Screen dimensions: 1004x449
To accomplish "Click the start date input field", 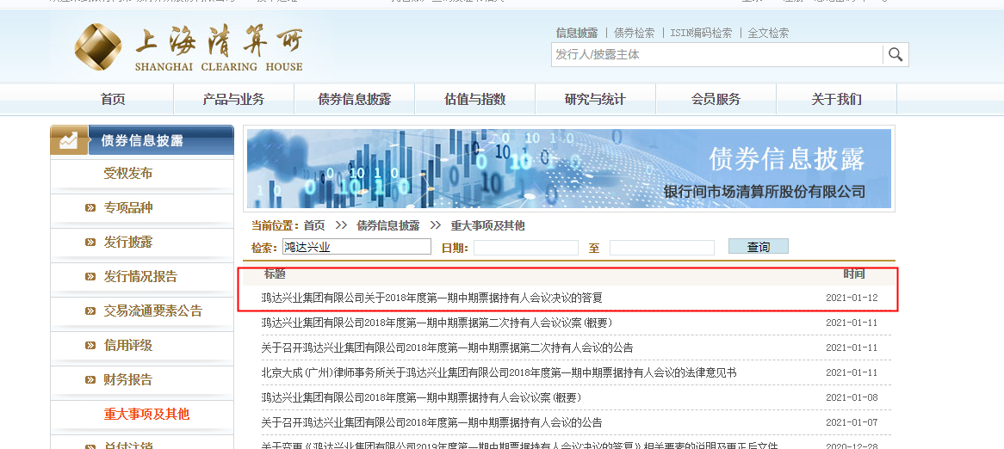I will point(526,248).
